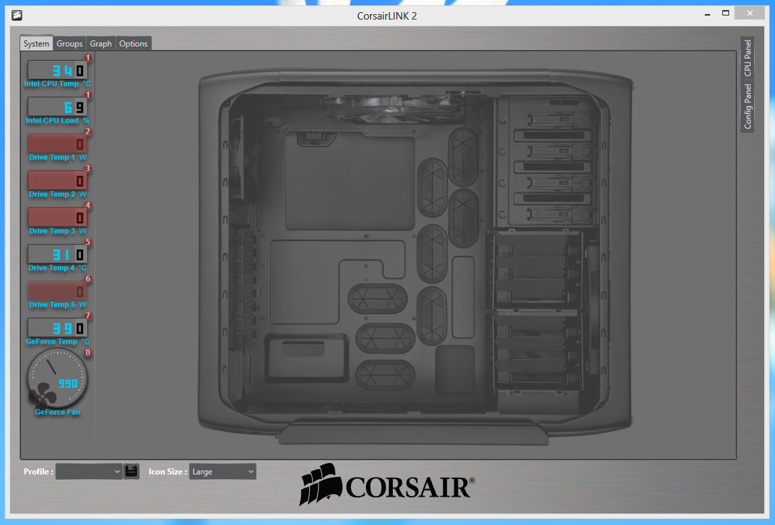The width and height of the screenshot is (775, 525).
Task: Select the Intel CPU Temp readout
Action: [x=57, y=70]
